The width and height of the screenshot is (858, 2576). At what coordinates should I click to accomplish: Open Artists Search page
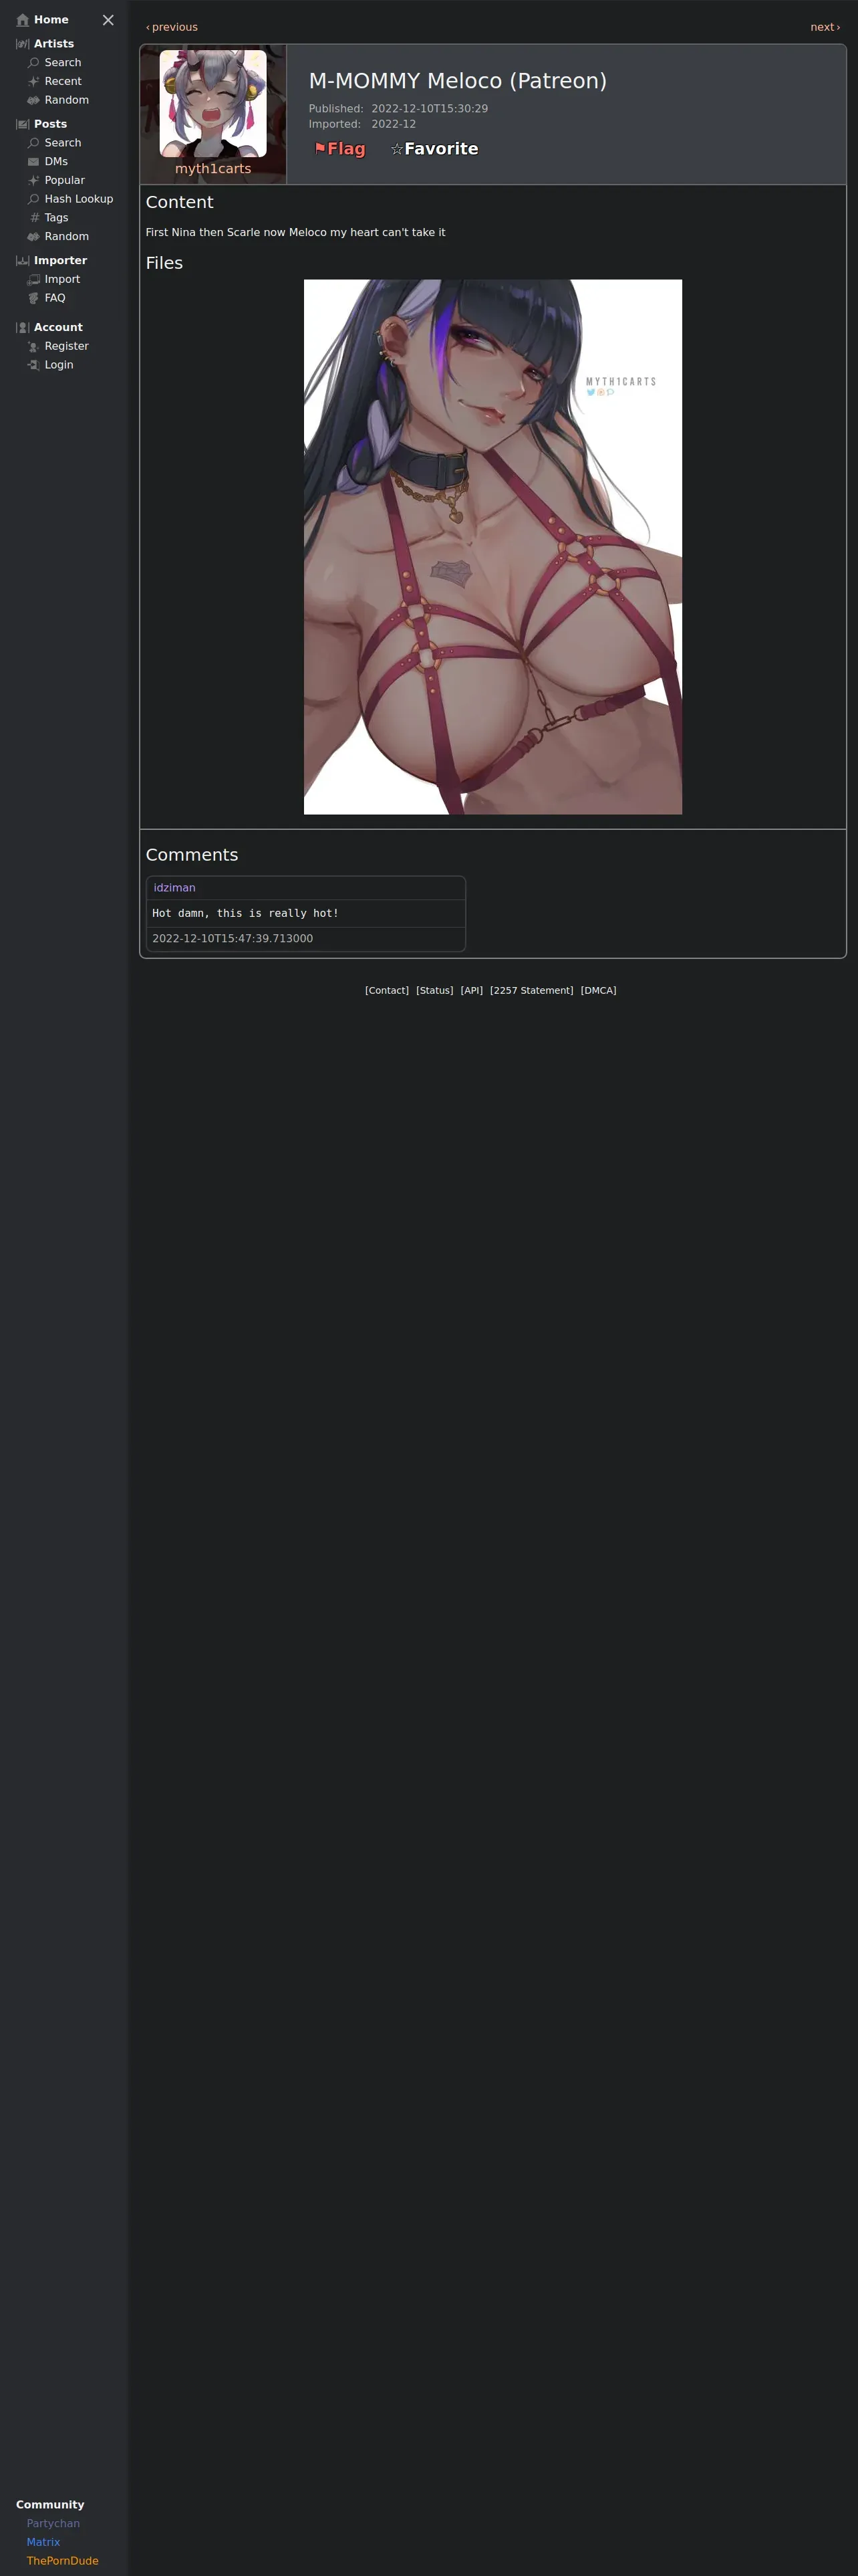[63, 63]
